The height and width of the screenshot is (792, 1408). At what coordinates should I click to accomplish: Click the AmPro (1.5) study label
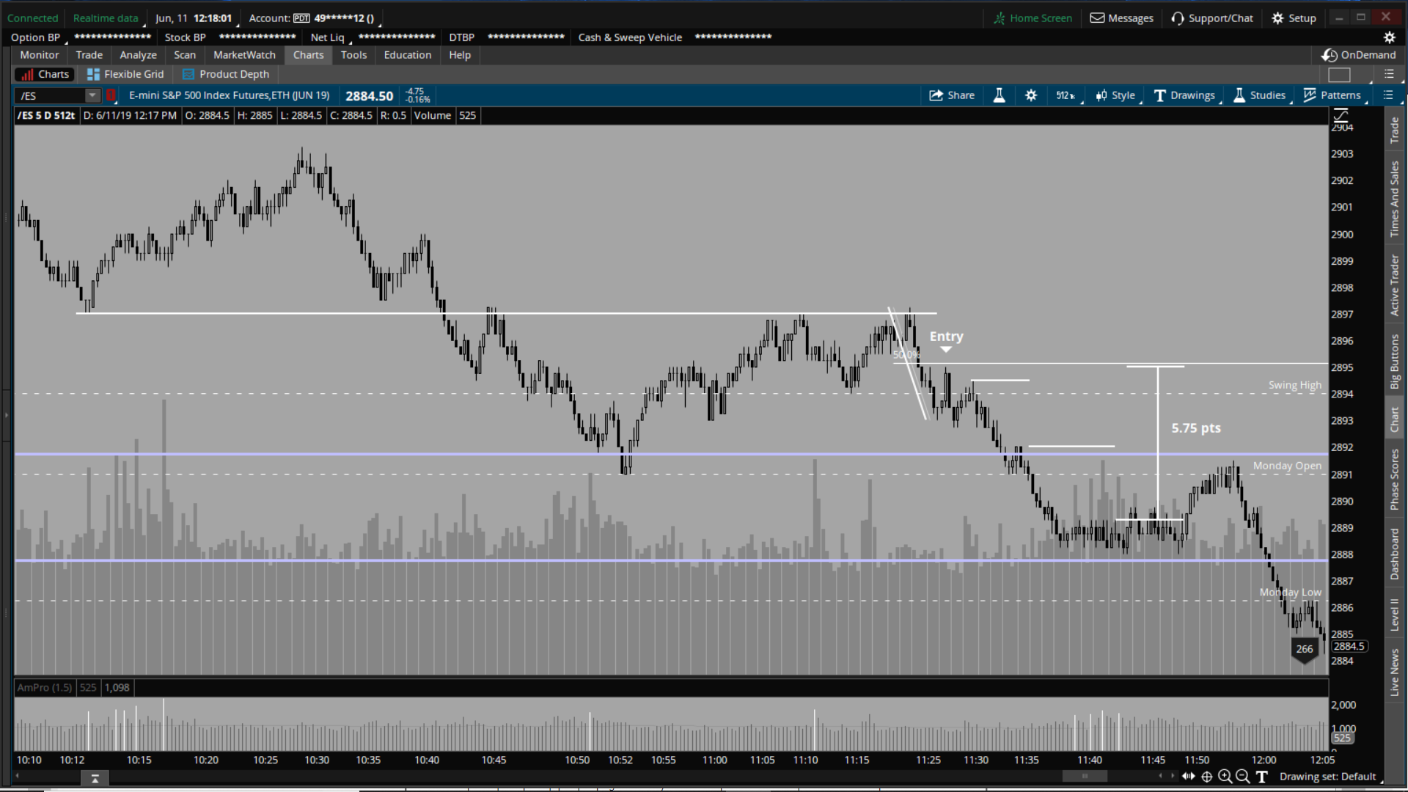pos(45,688)
